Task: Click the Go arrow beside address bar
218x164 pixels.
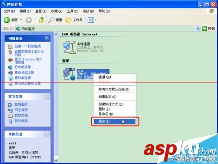Action: 204,28
